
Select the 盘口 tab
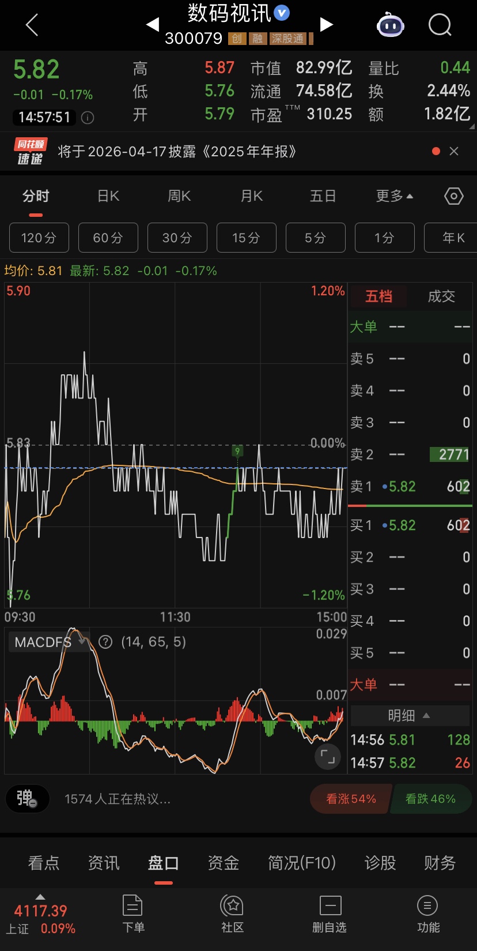click(x=164, y=863)
